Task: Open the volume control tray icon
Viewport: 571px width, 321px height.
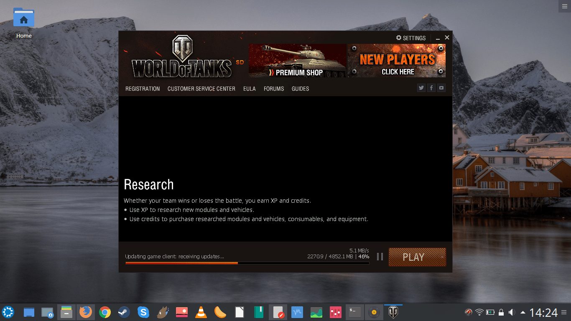Action: (512, 312)
